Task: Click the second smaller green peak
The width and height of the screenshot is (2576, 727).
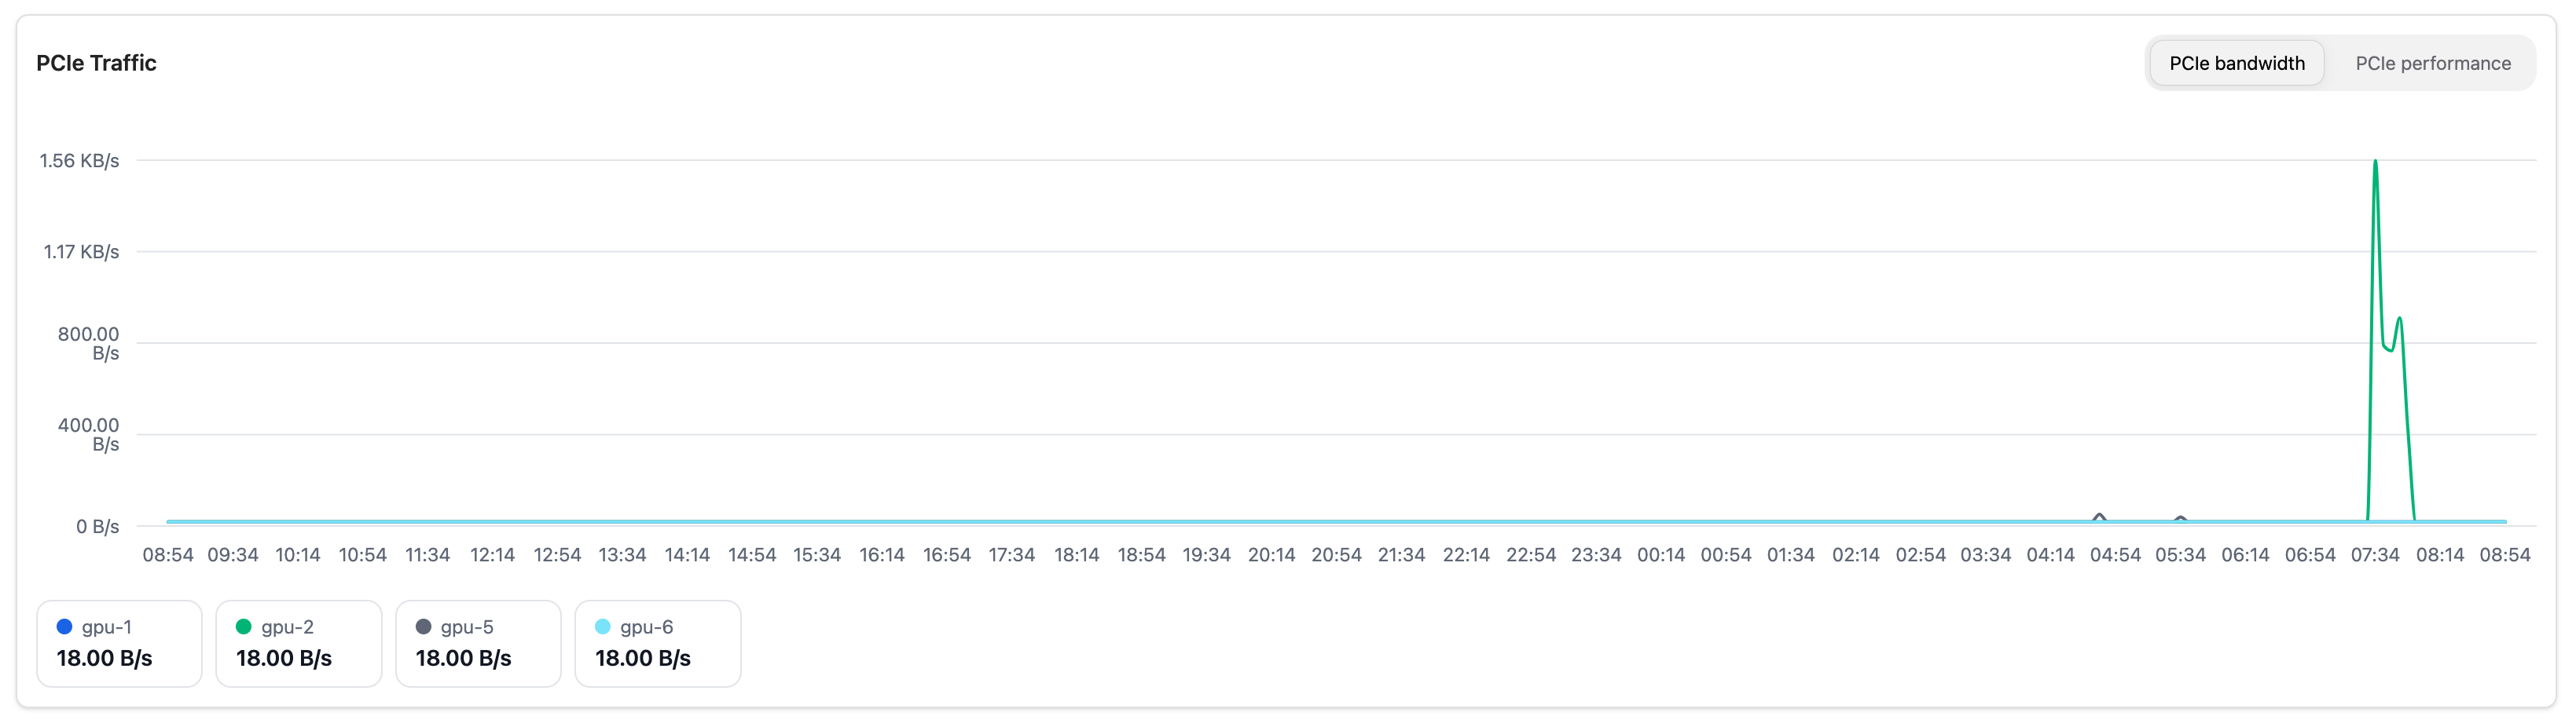Action: [2399, 320]
